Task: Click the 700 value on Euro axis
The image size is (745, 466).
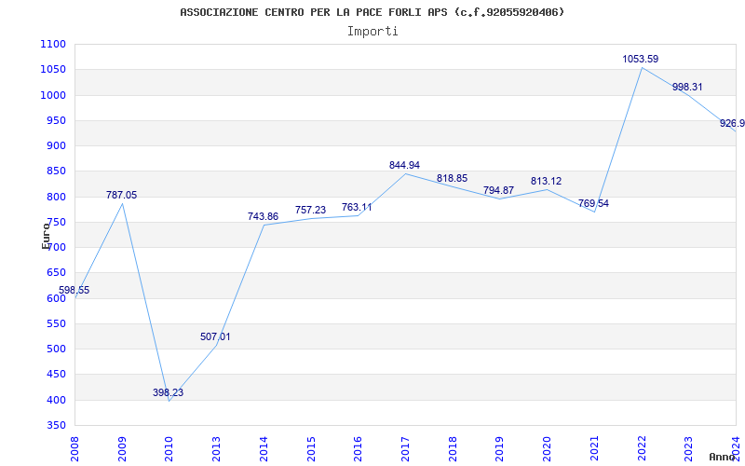Action: tap(56, 248)
